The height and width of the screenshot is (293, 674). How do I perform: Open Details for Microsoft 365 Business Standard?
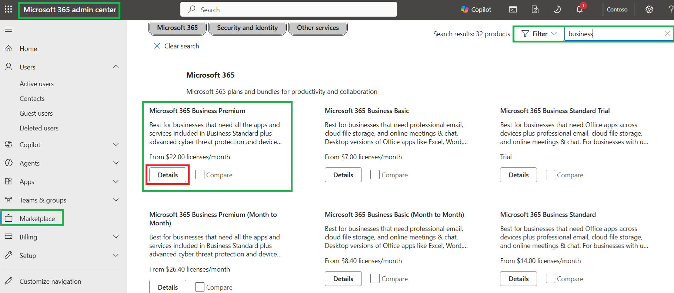(518, 279)
